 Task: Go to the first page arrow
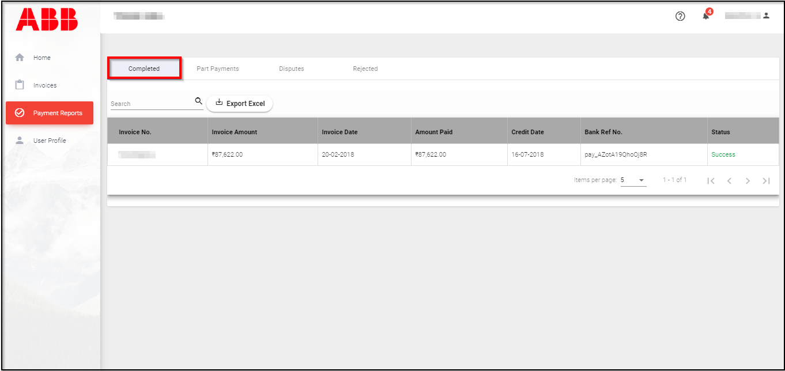(711, 181)
